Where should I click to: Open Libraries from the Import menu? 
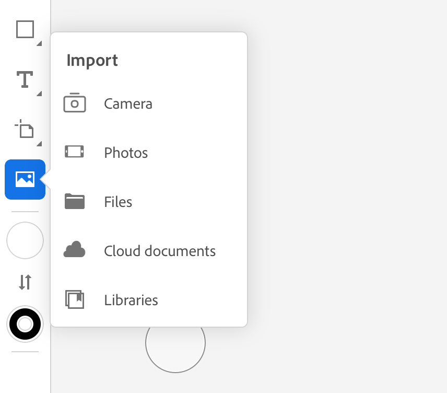(131, 300)
